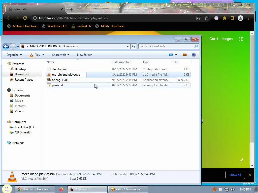The width and height of the screenshot is (258, 193).
Task: Expand the view options dropdown arrow
Action: point(176,55)
